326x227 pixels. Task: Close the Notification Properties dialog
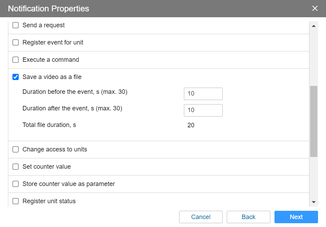(x=315, y=8)
